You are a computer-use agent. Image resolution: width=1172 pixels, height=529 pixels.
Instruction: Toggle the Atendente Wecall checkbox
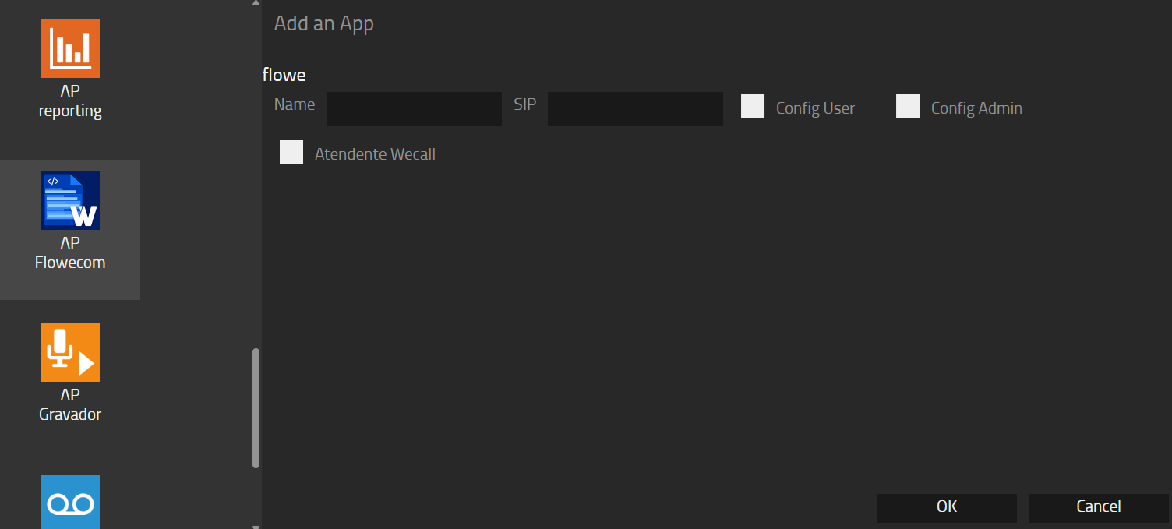[x=291, y=152]
